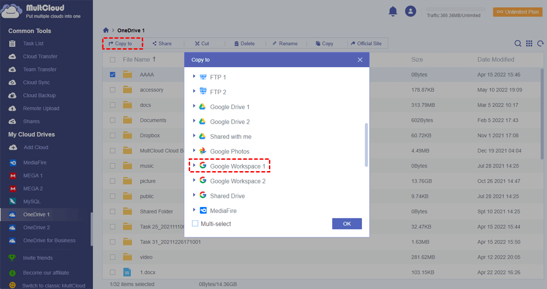Screen dimensions: 547x289
Task: Click the Add Cloud plus icon
Action: click(x=13, y=147)
